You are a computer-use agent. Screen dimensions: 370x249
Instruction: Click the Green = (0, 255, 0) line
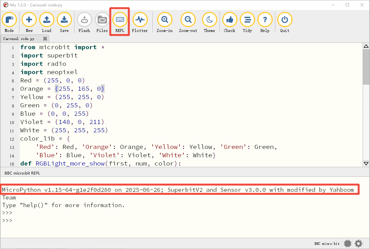pyautogui.click(x=56, y=105)
